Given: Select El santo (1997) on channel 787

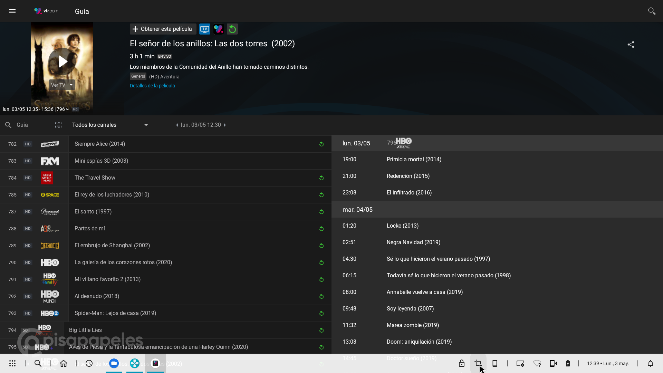Looking at the screenshot, I should 93,212.
